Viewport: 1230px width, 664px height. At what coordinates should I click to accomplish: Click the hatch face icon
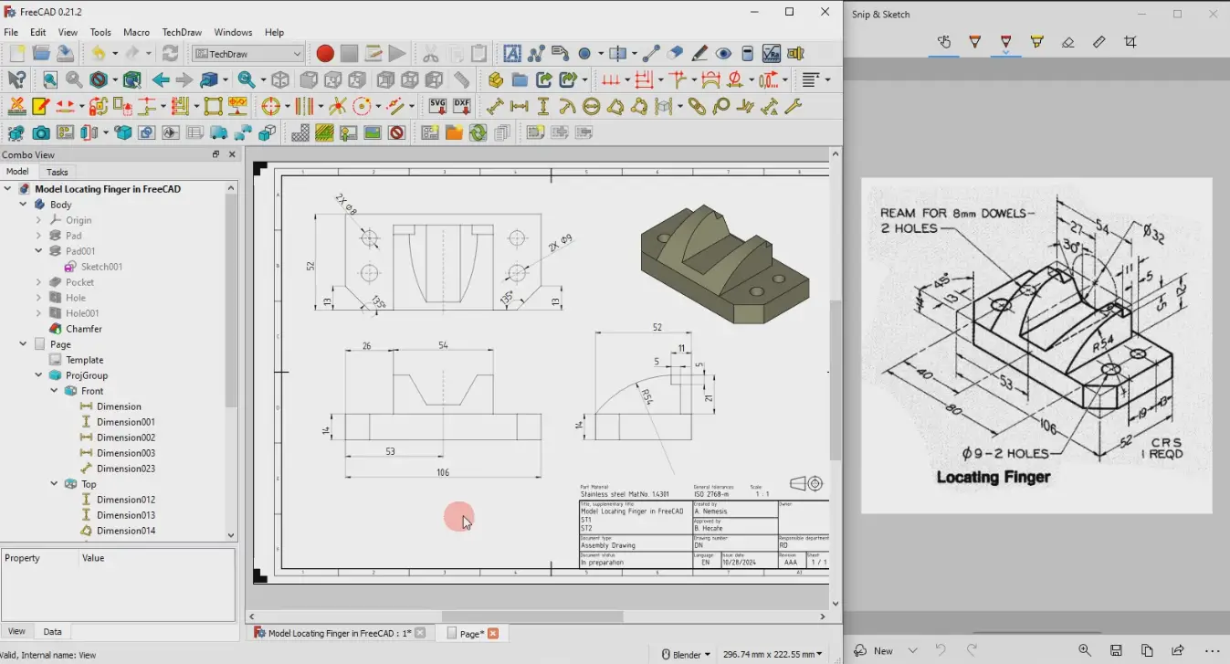pos(300,133)
